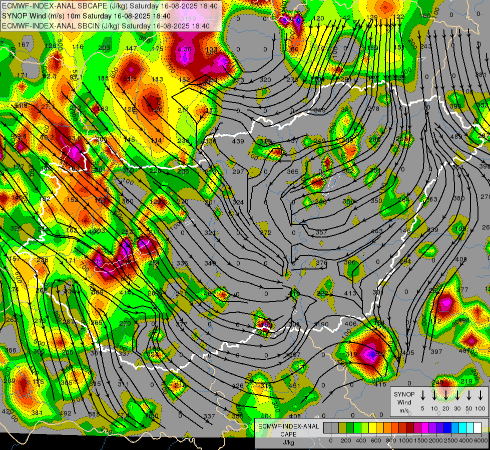The height and width of the screenshot is (450, 490).
Task: Click the 100 m/s wind arrow in SYNOP legend
Action: (x=480, y=395)
